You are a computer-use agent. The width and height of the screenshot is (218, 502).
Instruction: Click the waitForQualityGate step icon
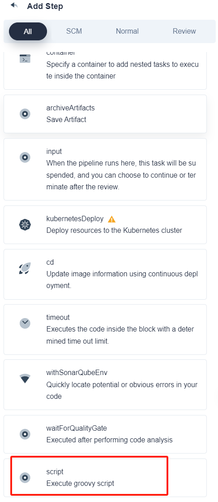(x=25, y=434)
